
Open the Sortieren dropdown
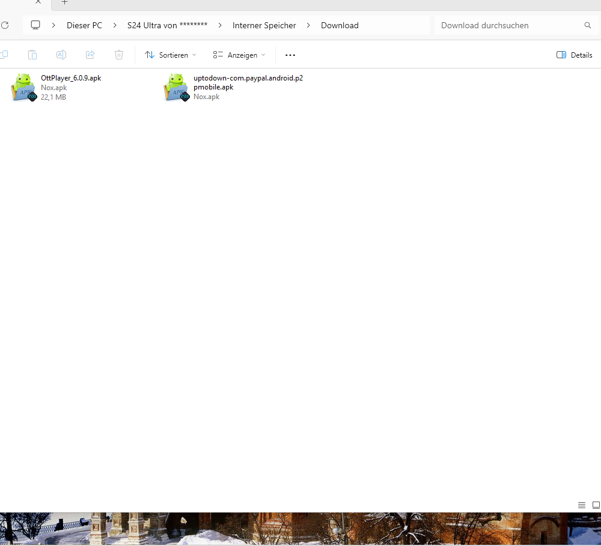171,55
